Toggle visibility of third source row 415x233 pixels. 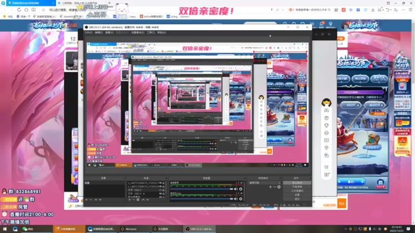click(160, 190)
